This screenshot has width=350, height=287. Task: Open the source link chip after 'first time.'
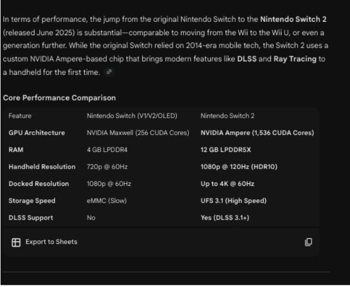click(x=109, y=72)
